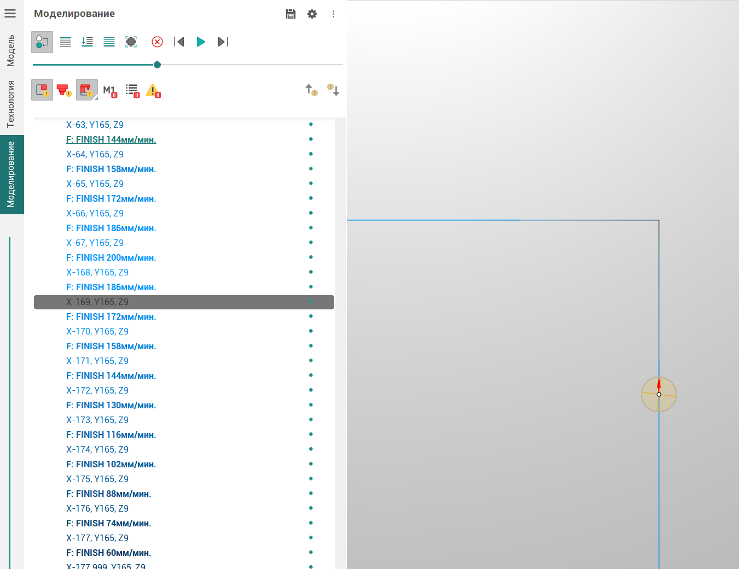The height and width of the screenshot is (569, 739).
Task: Open the three-dot more options menu
Action: (x=333, y=14)
